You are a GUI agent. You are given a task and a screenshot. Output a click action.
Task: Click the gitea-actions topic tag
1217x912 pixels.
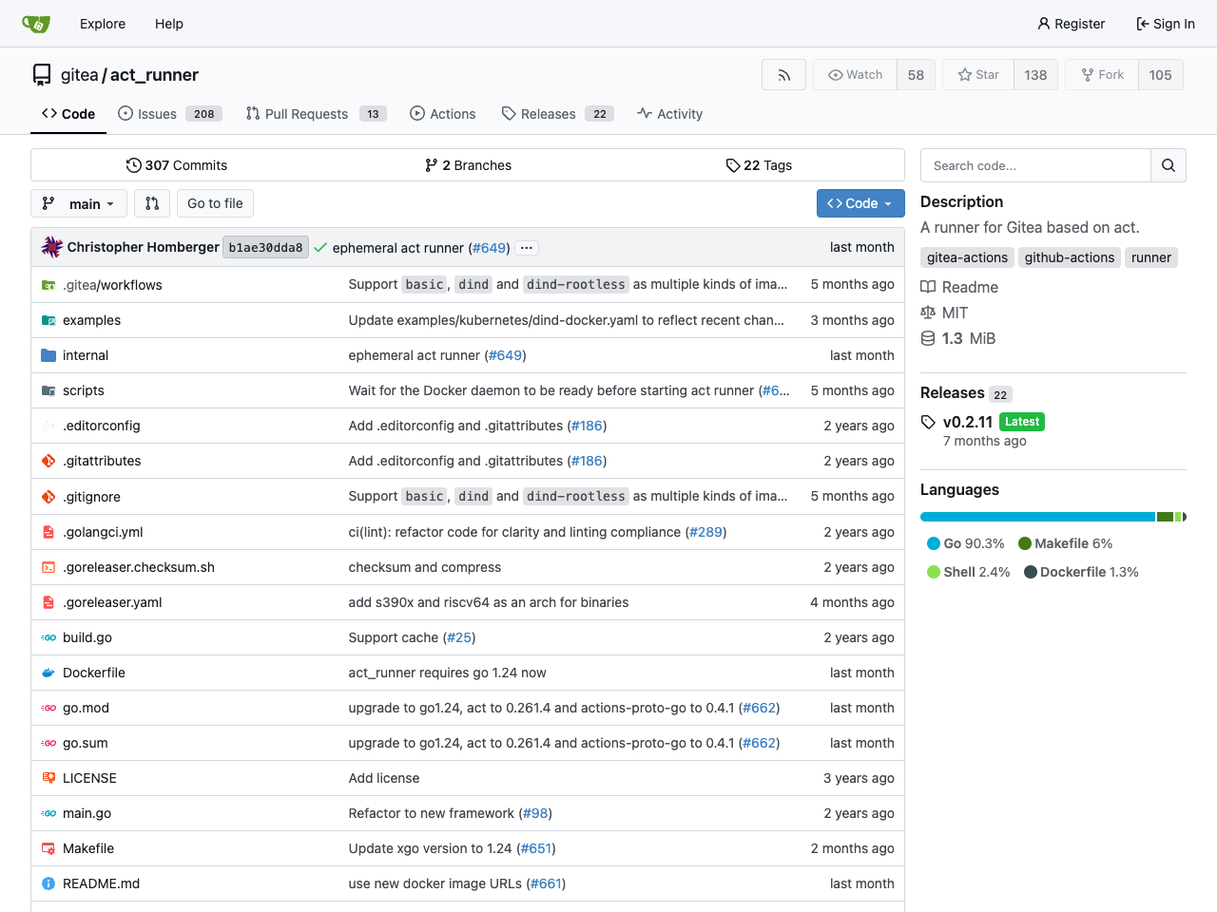[x=967, y=257]
